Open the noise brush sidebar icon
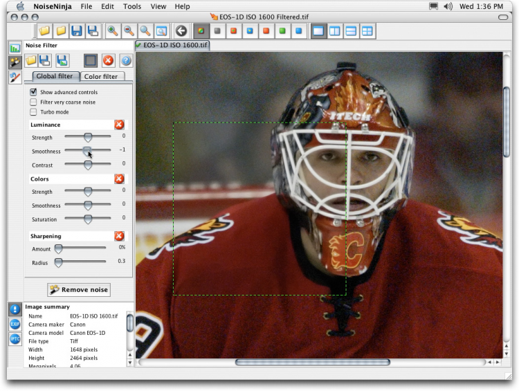Screen dimensions: 519x391 click(x=15, y=77)
